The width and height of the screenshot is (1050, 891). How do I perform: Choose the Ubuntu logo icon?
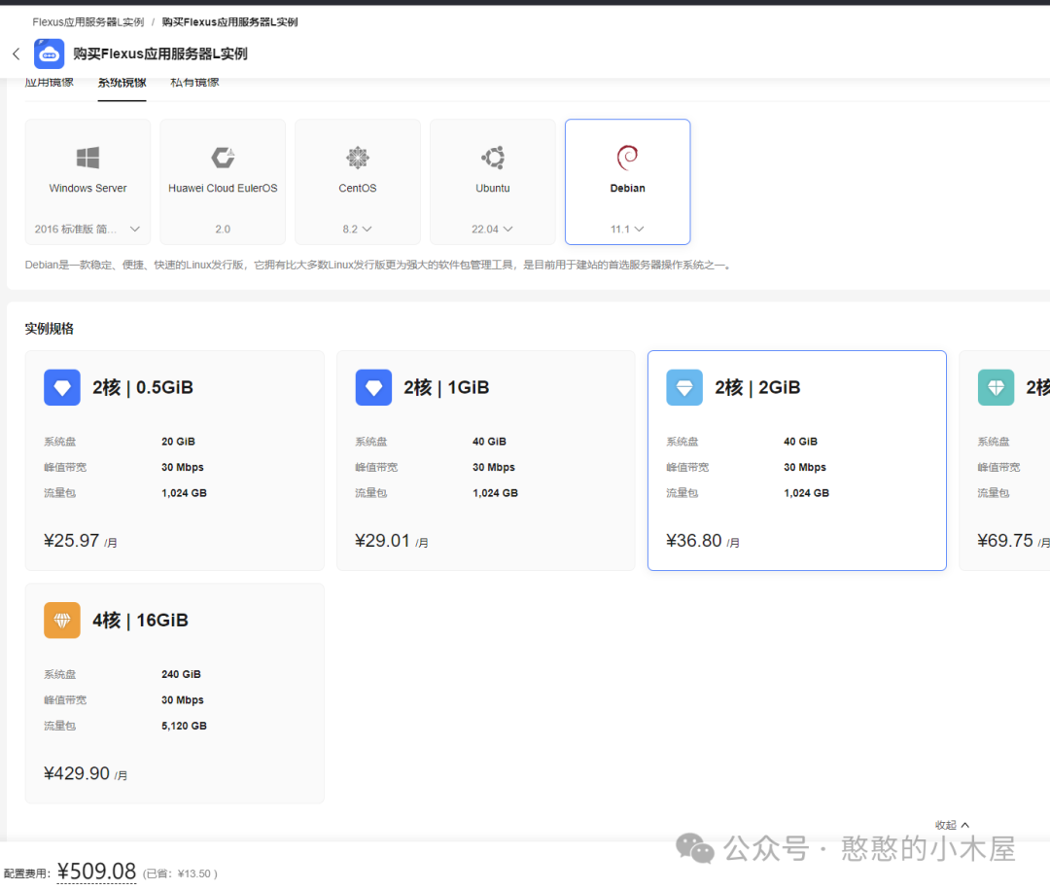[493, 158]
